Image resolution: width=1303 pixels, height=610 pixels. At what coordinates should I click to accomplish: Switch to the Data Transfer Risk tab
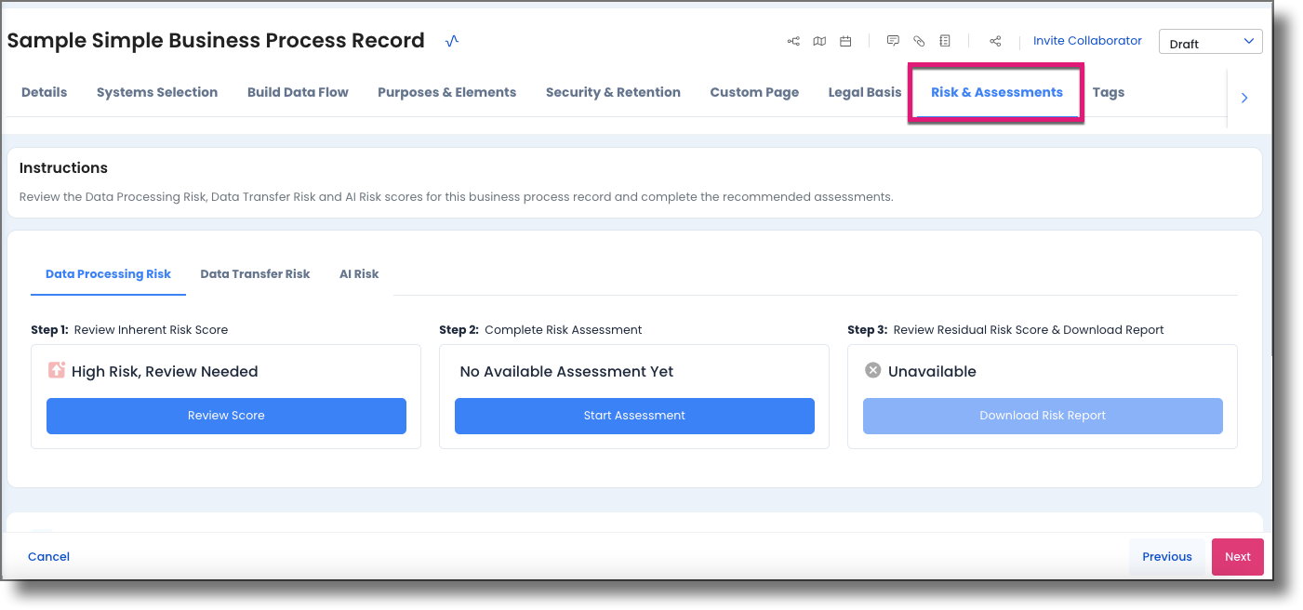(x=255, y=273)
